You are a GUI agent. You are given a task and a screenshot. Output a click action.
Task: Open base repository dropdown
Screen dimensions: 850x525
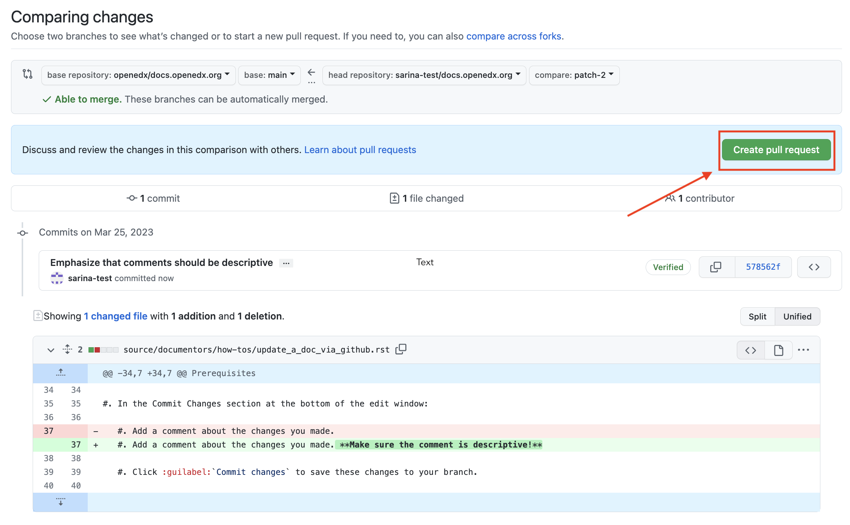coord(138,75)
